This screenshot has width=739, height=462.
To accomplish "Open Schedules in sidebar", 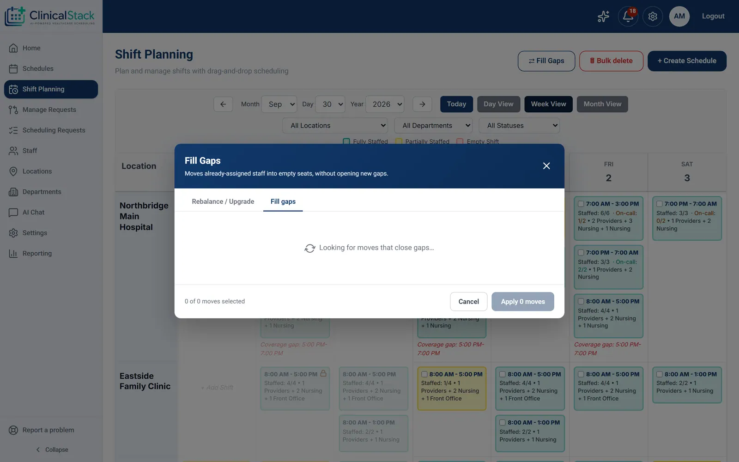I will (51, 68).
